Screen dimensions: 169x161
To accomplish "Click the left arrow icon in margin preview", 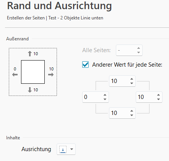I will [15, 75].
